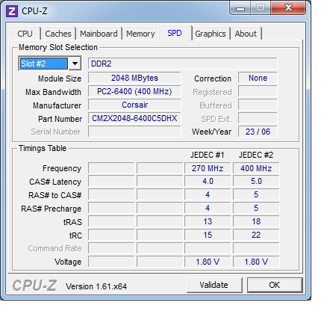Click the tRC value 22
This screenshot has height=317, width=327.
tap(256, 235)
